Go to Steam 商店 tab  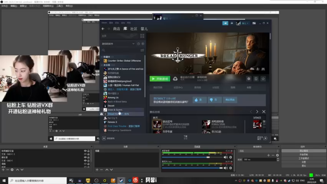(116, 29)
